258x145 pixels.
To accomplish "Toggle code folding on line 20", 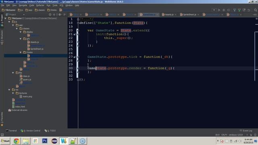I will (78, 31).
